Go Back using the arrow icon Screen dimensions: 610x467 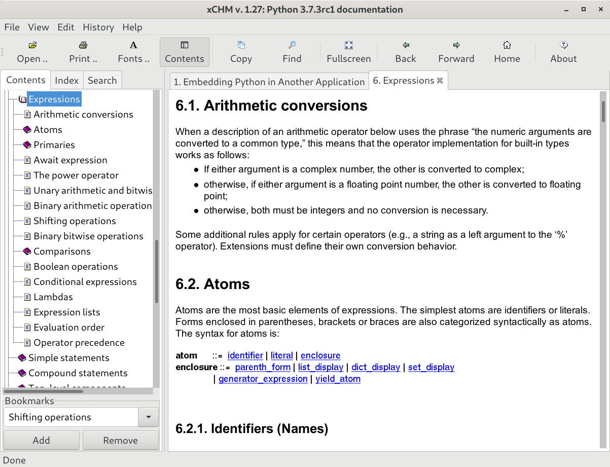click(x=406, y=46)
